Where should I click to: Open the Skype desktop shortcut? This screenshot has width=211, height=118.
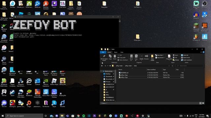click(x=54, y=104)
